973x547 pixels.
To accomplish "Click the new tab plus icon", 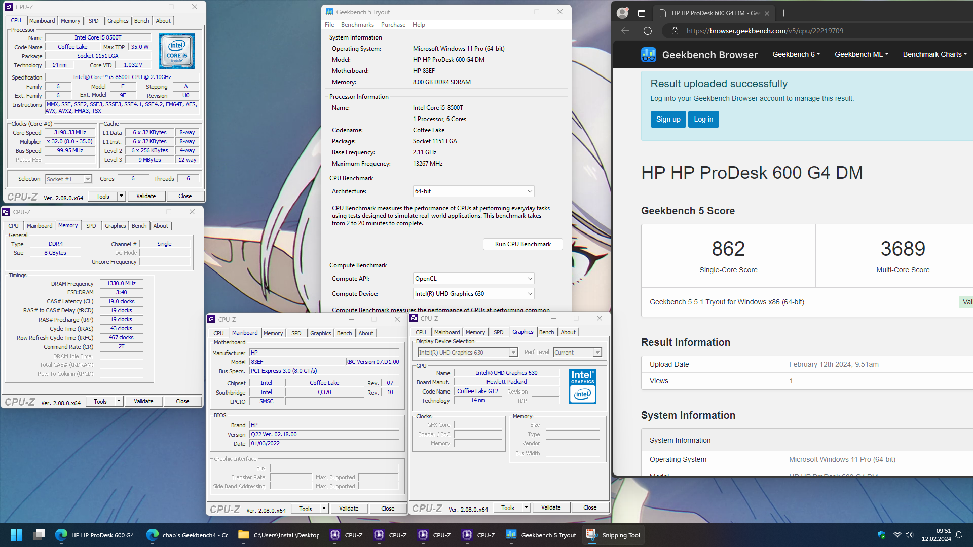I will [x=784, y=13].
